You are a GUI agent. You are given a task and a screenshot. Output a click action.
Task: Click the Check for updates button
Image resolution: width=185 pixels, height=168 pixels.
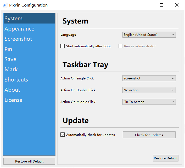(x=149, y=135)
